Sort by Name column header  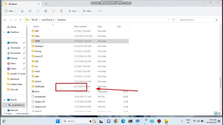(36, 26)
